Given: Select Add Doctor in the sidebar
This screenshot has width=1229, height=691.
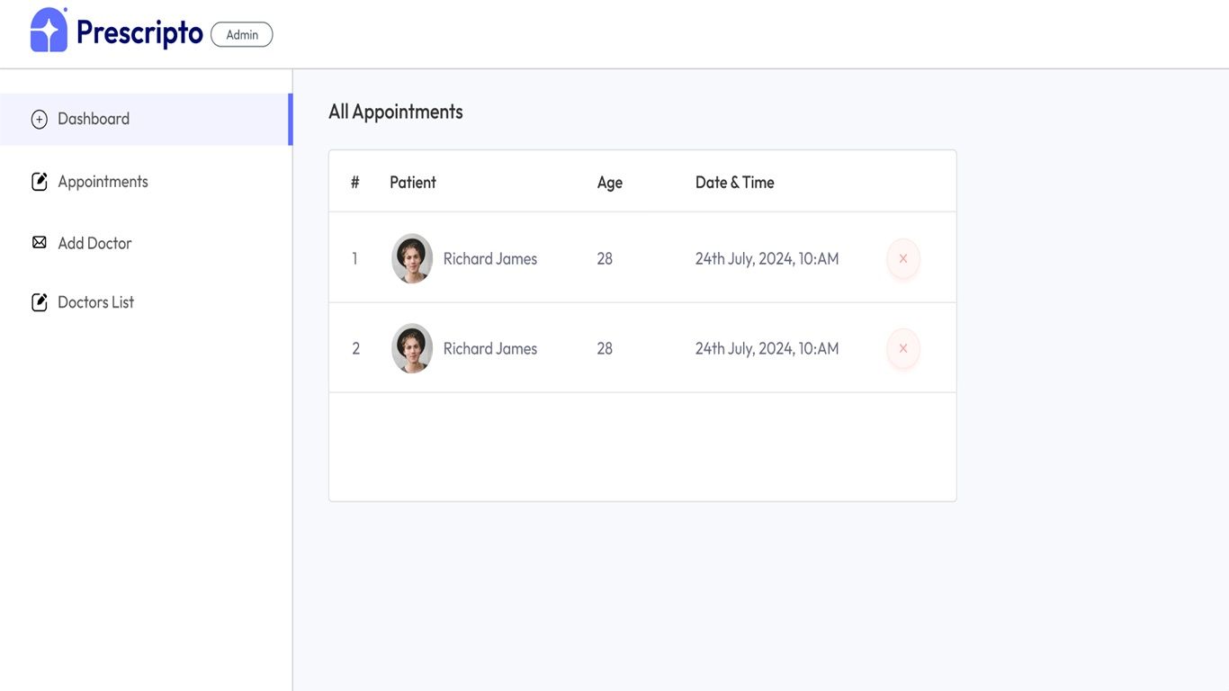Looking at the screenshot, I should pyautogui.click(x=94, y=243).
